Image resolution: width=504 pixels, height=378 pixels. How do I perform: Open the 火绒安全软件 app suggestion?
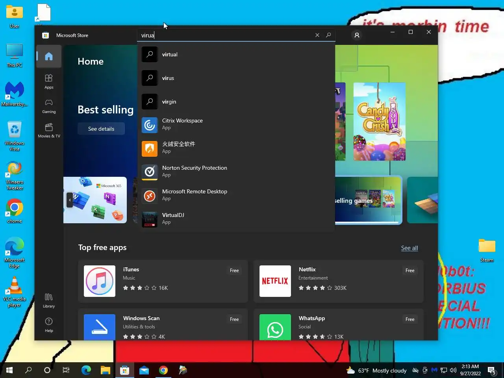click(236, 149)
